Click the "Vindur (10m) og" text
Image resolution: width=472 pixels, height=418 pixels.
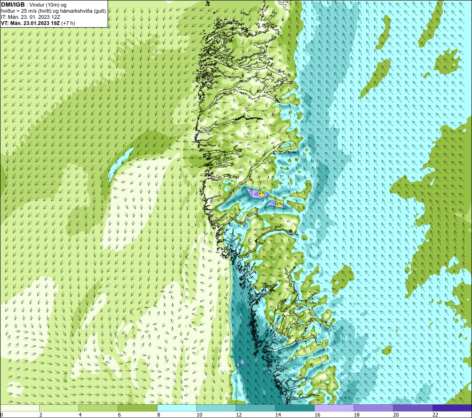(x=48, y=5)
